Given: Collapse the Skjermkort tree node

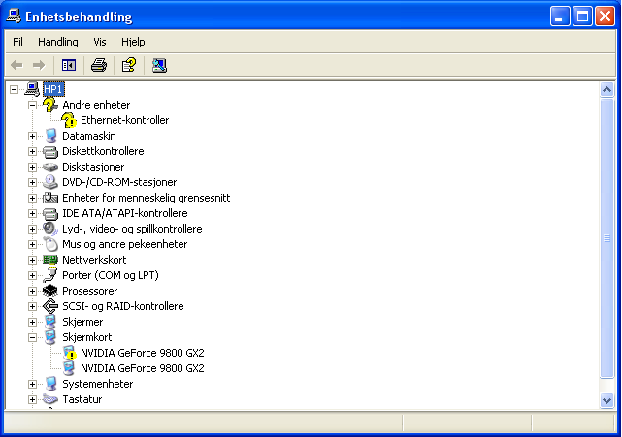Looking at the screenshot, I should click(32, 337).
